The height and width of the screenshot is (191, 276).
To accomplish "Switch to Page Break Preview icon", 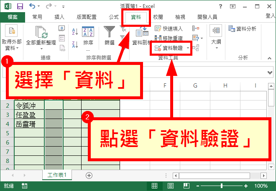I will pos(186,186).
